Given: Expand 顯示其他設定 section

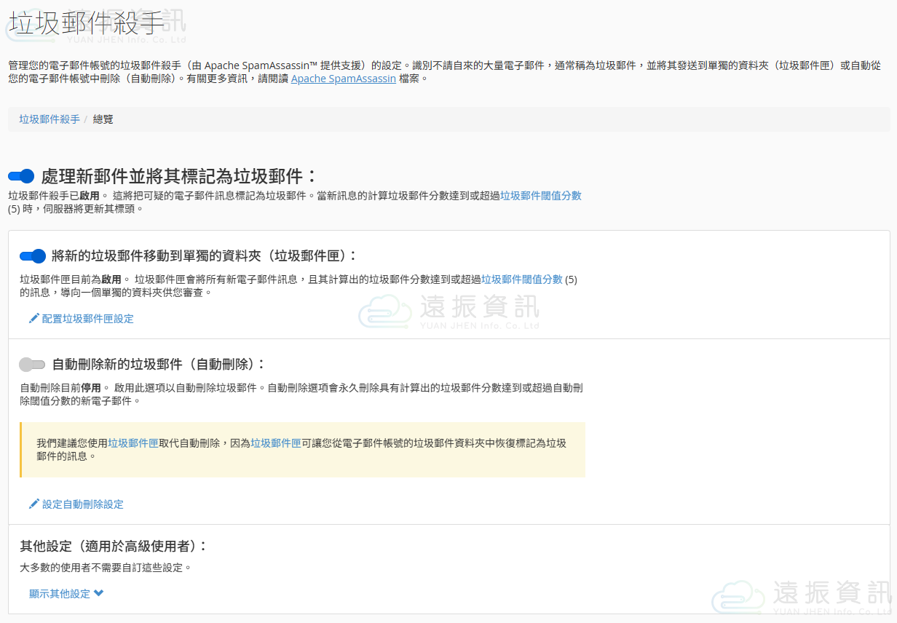Looking at the screenshot, I should (60, 594).
